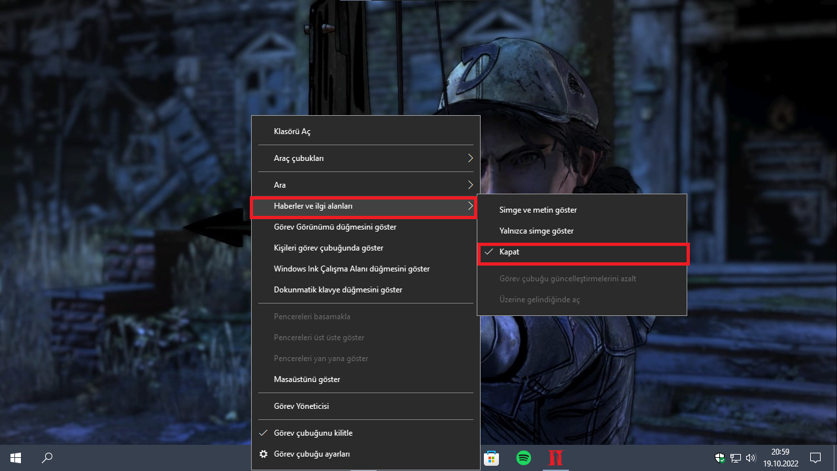The height and width of the screenshot is (471, 837).
Task: Expand the Araç çubukları submenu
Action: pos(366,158)
